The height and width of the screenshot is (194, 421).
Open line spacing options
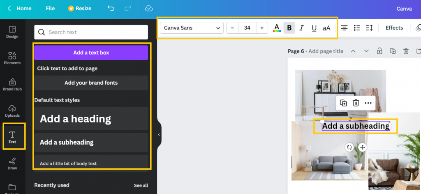tap(369, 28)
